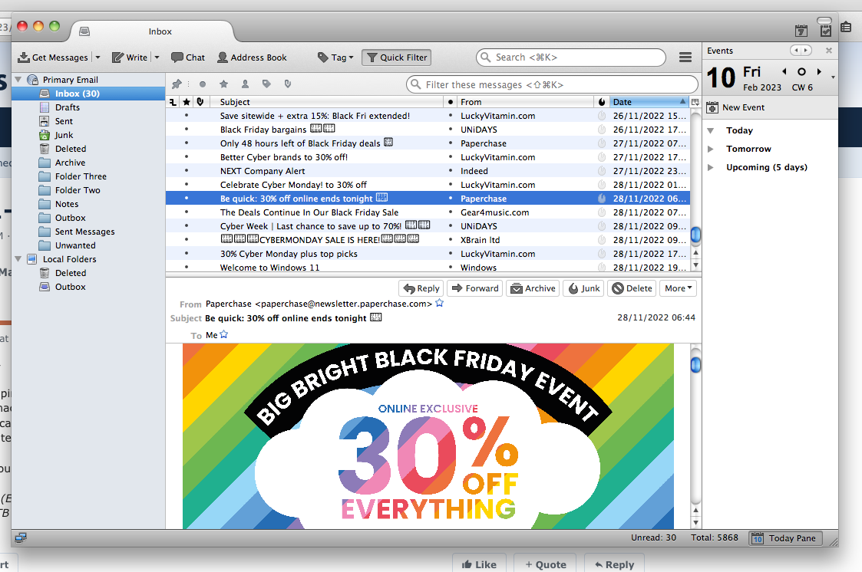Filter messages by tags icon
Viewport: 862px width, 572px height.
266,84
